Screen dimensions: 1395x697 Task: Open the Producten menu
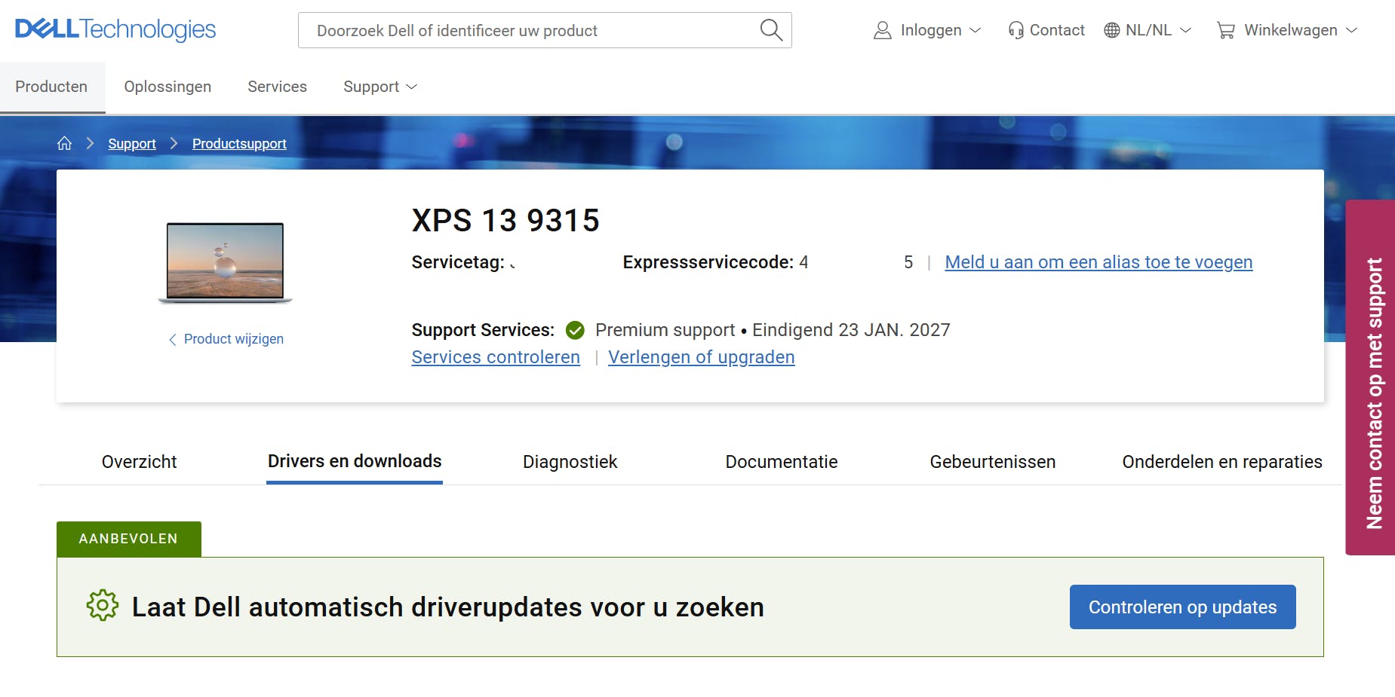point(51,87)
